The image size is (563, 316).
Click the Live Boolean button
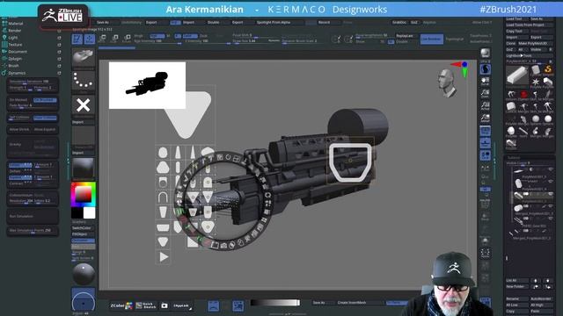(x=432, y=39)
